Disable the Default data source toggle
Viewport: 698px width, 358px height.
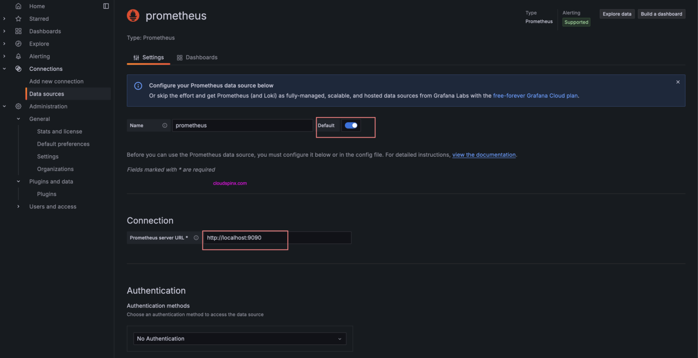351,125
